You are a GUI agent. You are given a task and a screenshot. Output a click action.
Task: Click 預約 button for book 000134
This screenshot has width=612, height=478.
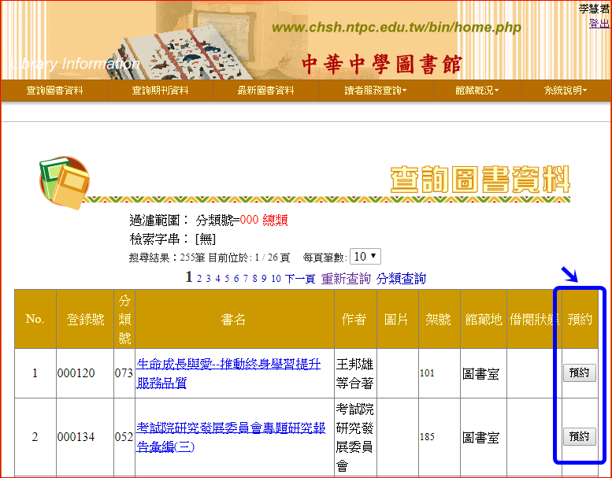[x=579, y=436]
